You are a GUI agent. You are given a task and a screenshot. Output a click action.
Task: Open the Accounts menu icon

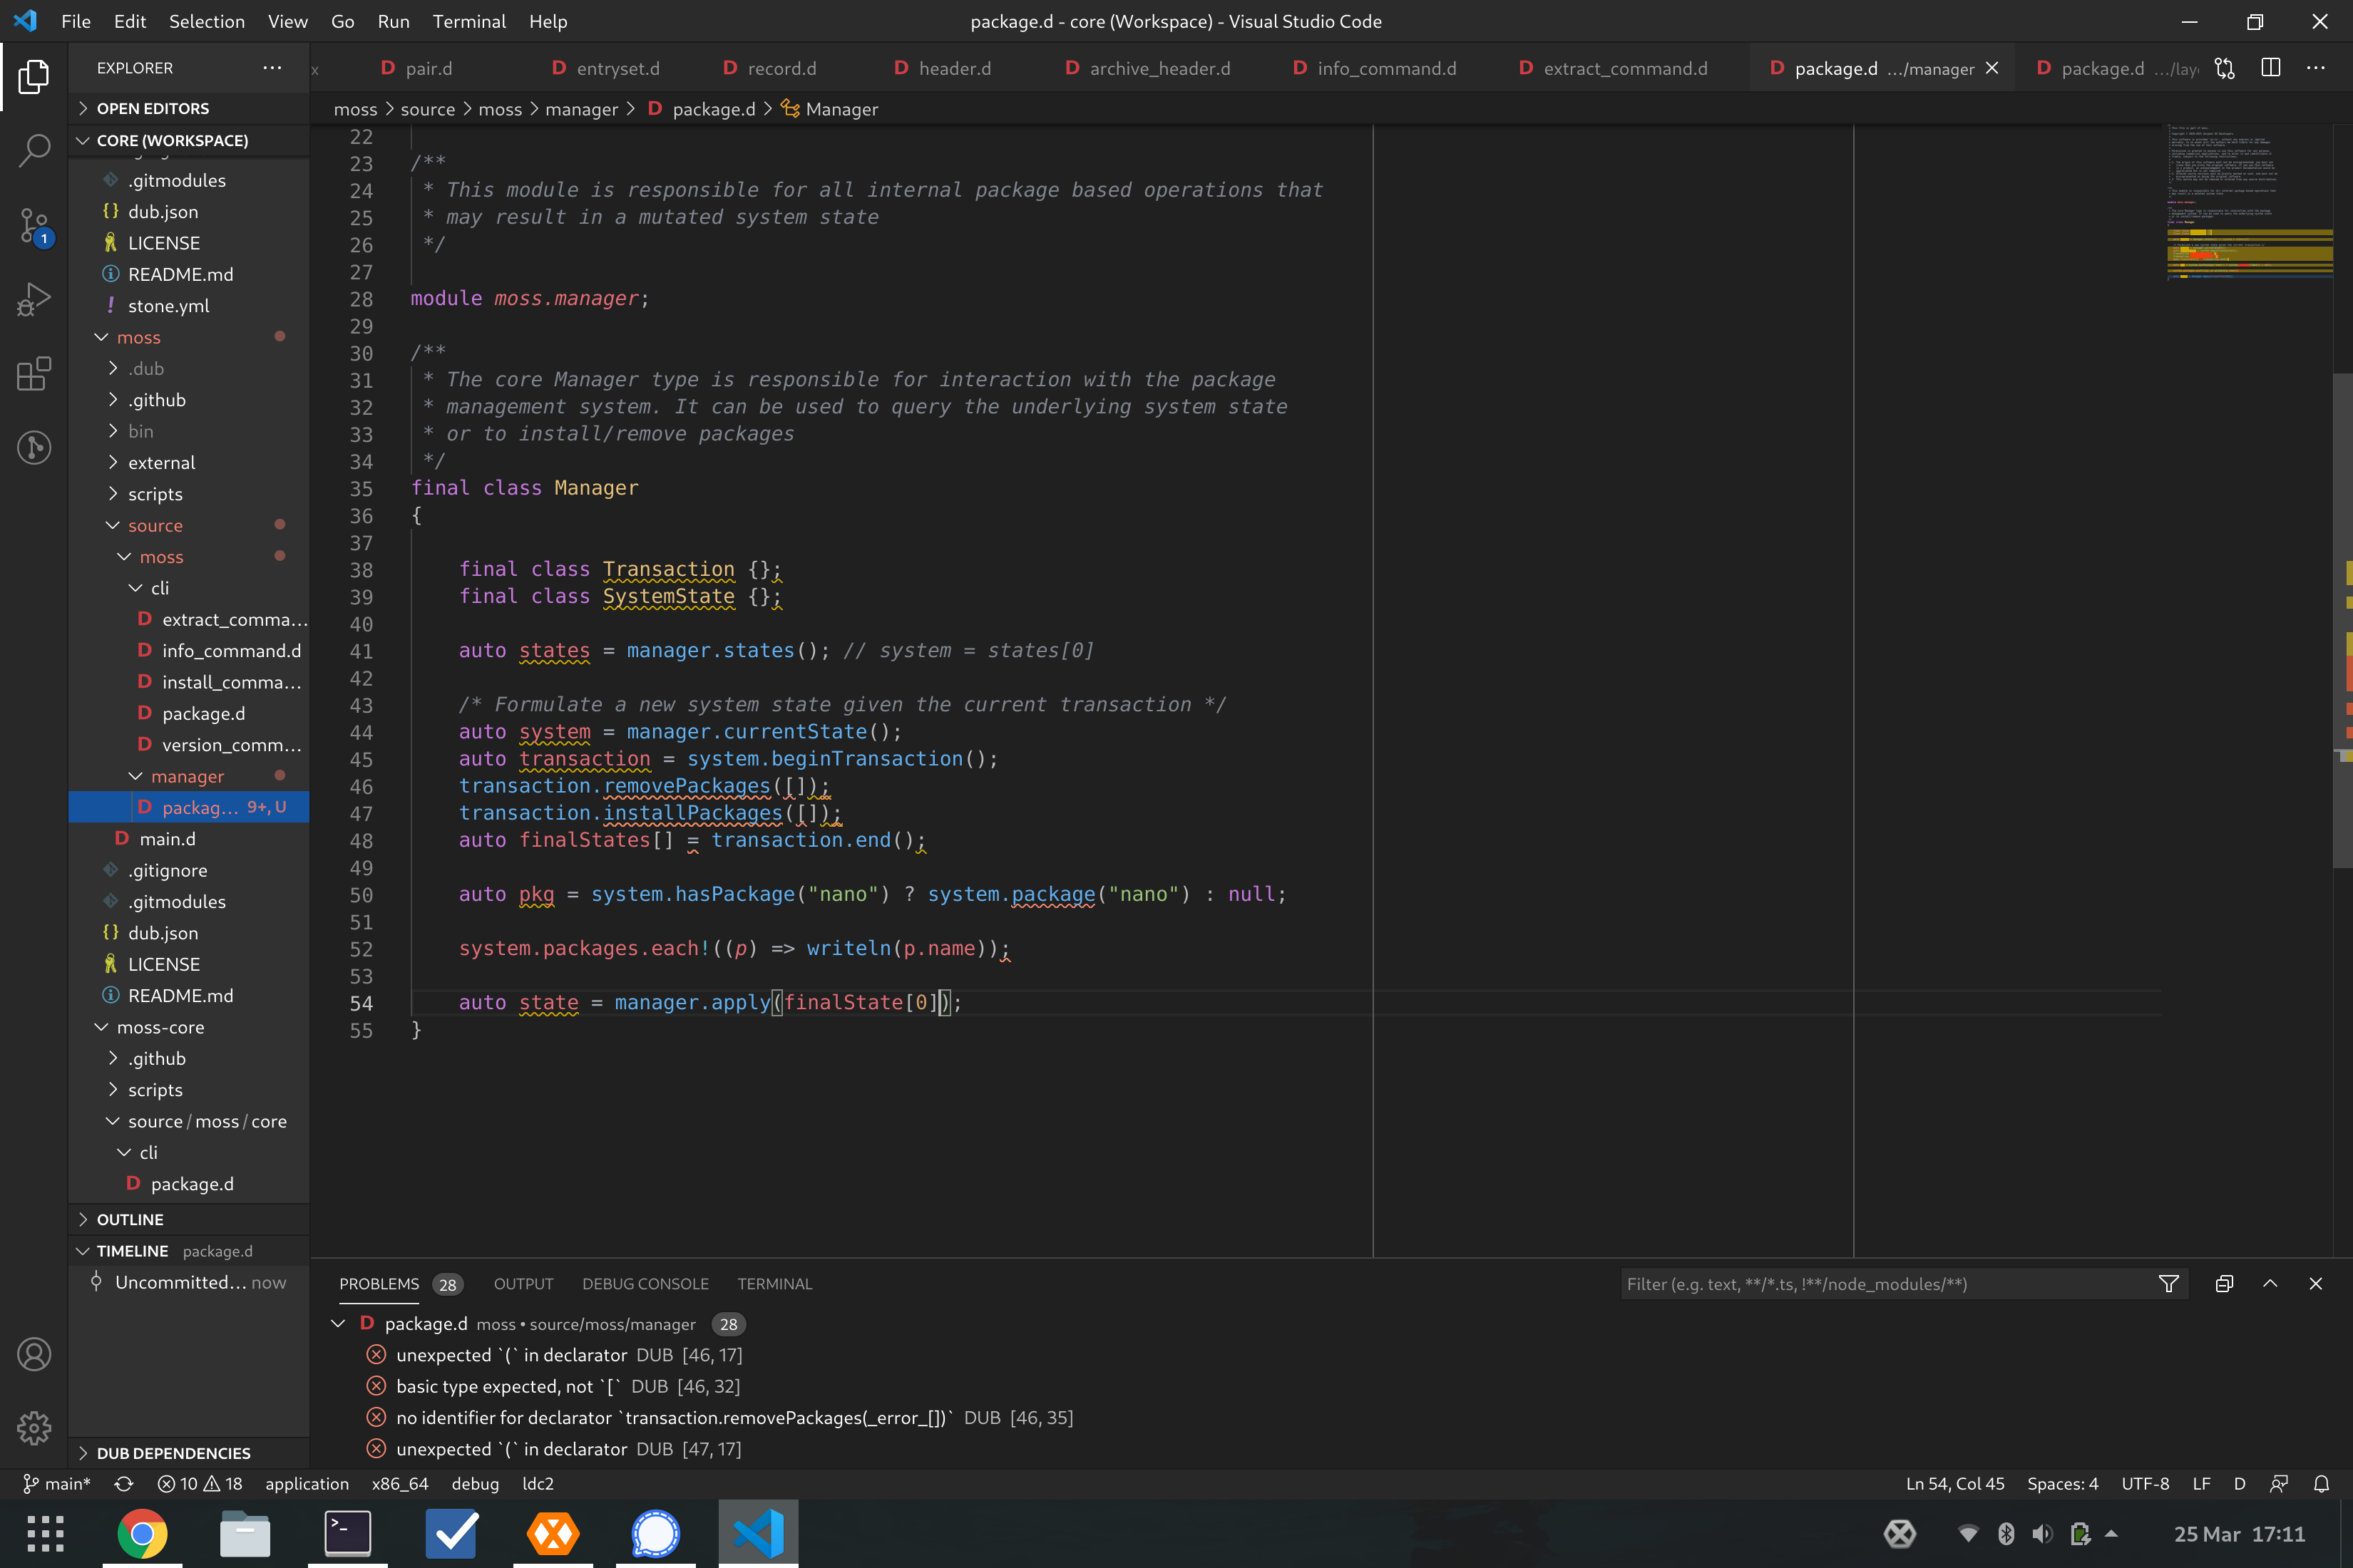point(34,1355)
